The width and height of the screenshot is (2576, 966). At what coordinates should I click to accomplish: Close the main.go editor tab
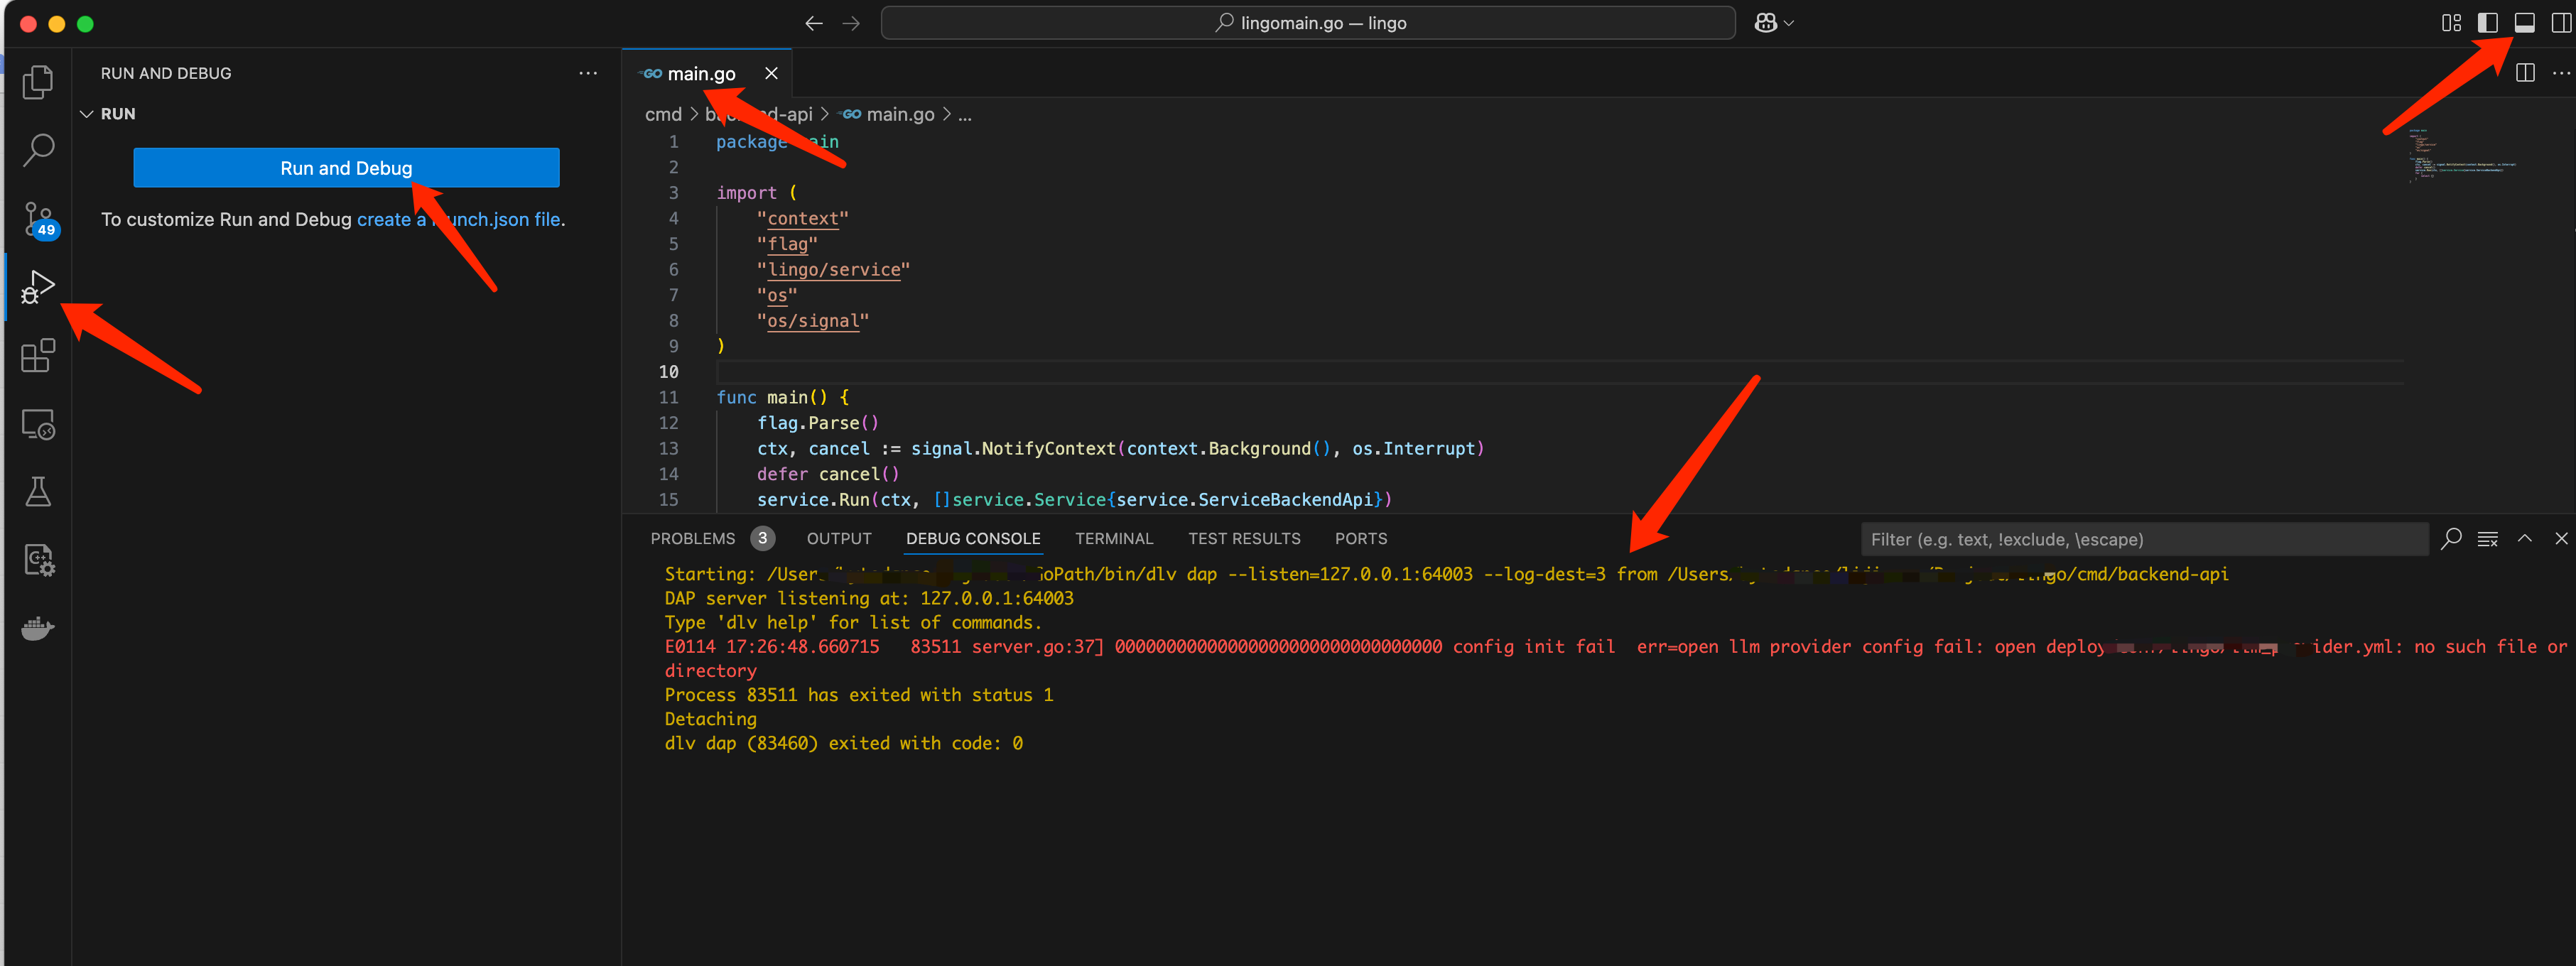coord(771,73)
